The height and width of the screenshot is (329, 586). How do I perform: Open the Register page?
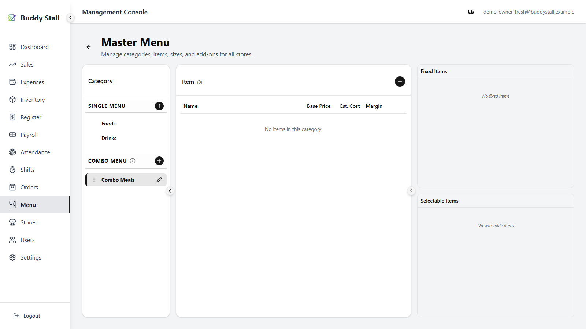(35, 117)
